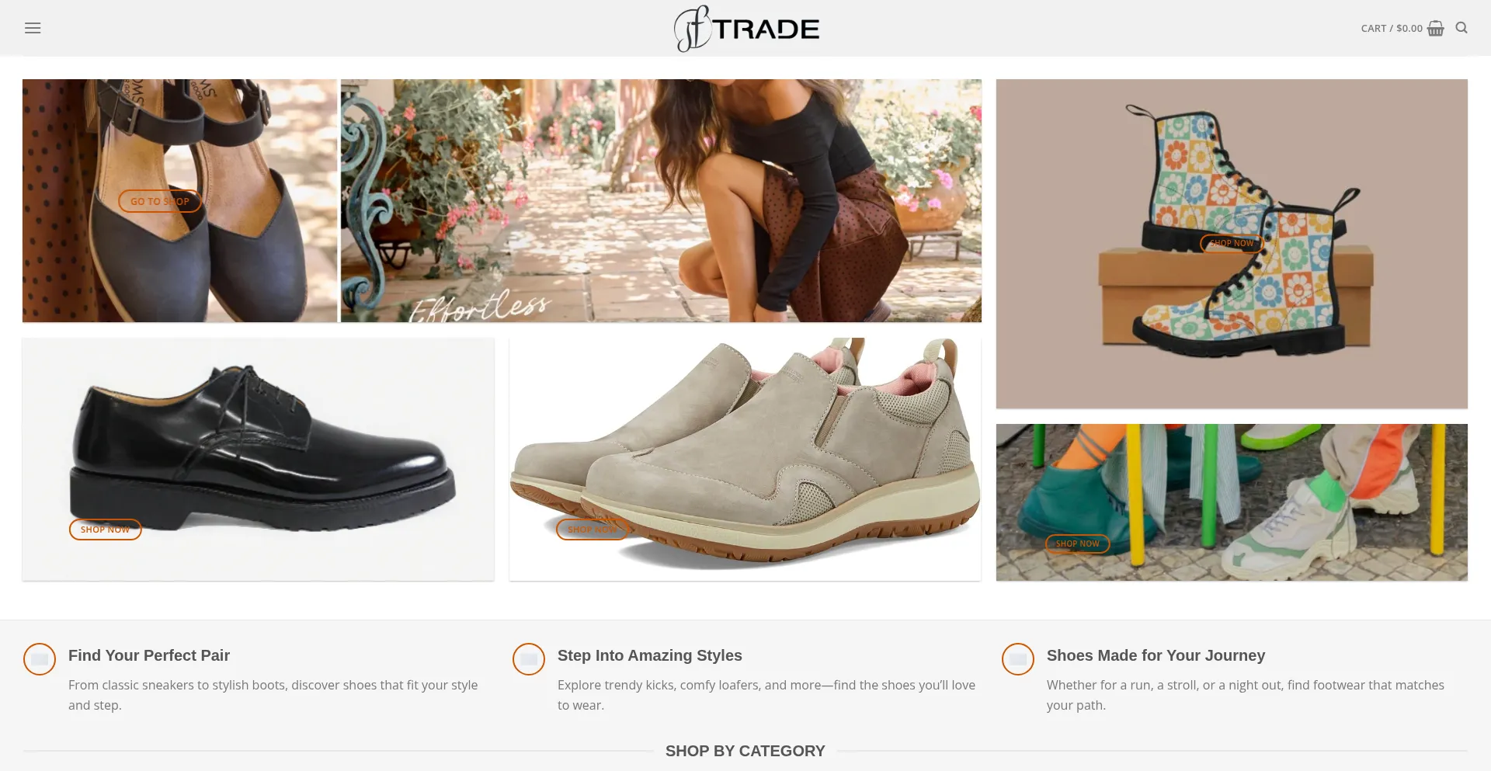Select the beige suede slip-on shoe image
Viewport: 1491px width, 771px height.
[x=745, y=459]
